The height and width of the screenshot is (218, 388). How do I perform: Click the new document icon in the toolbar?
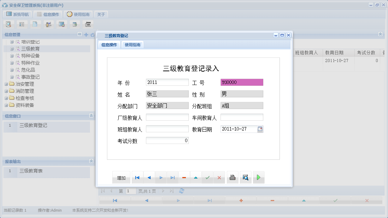click(x=35, y=24)
